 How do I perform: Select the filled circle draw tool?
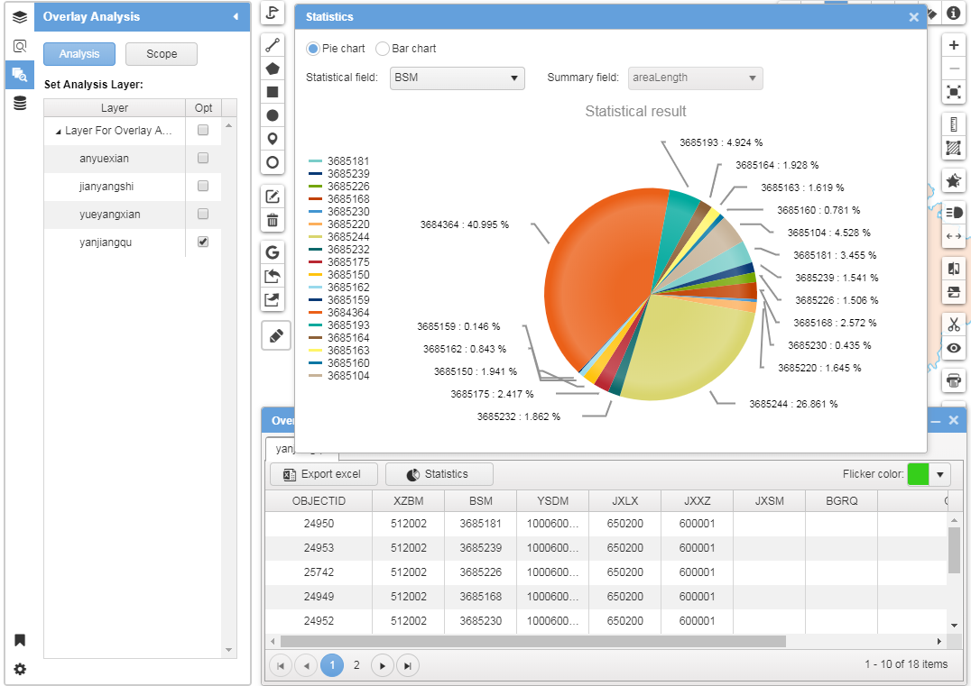273,115
